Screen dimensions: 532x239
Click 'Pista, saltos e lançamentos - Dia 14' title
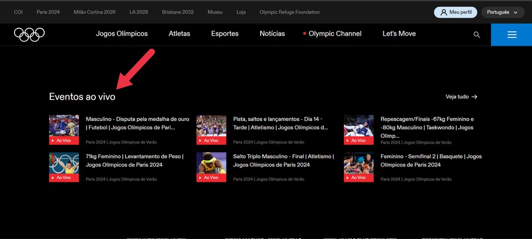coord(281,124)
